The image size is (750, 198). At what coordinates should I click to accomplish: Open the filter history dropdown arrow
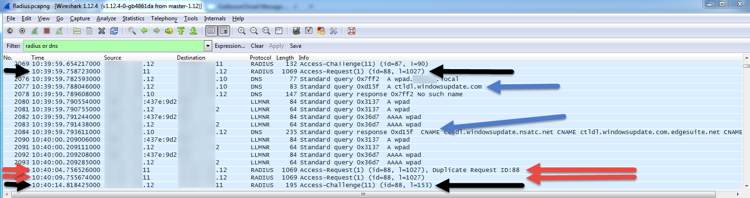208,46
